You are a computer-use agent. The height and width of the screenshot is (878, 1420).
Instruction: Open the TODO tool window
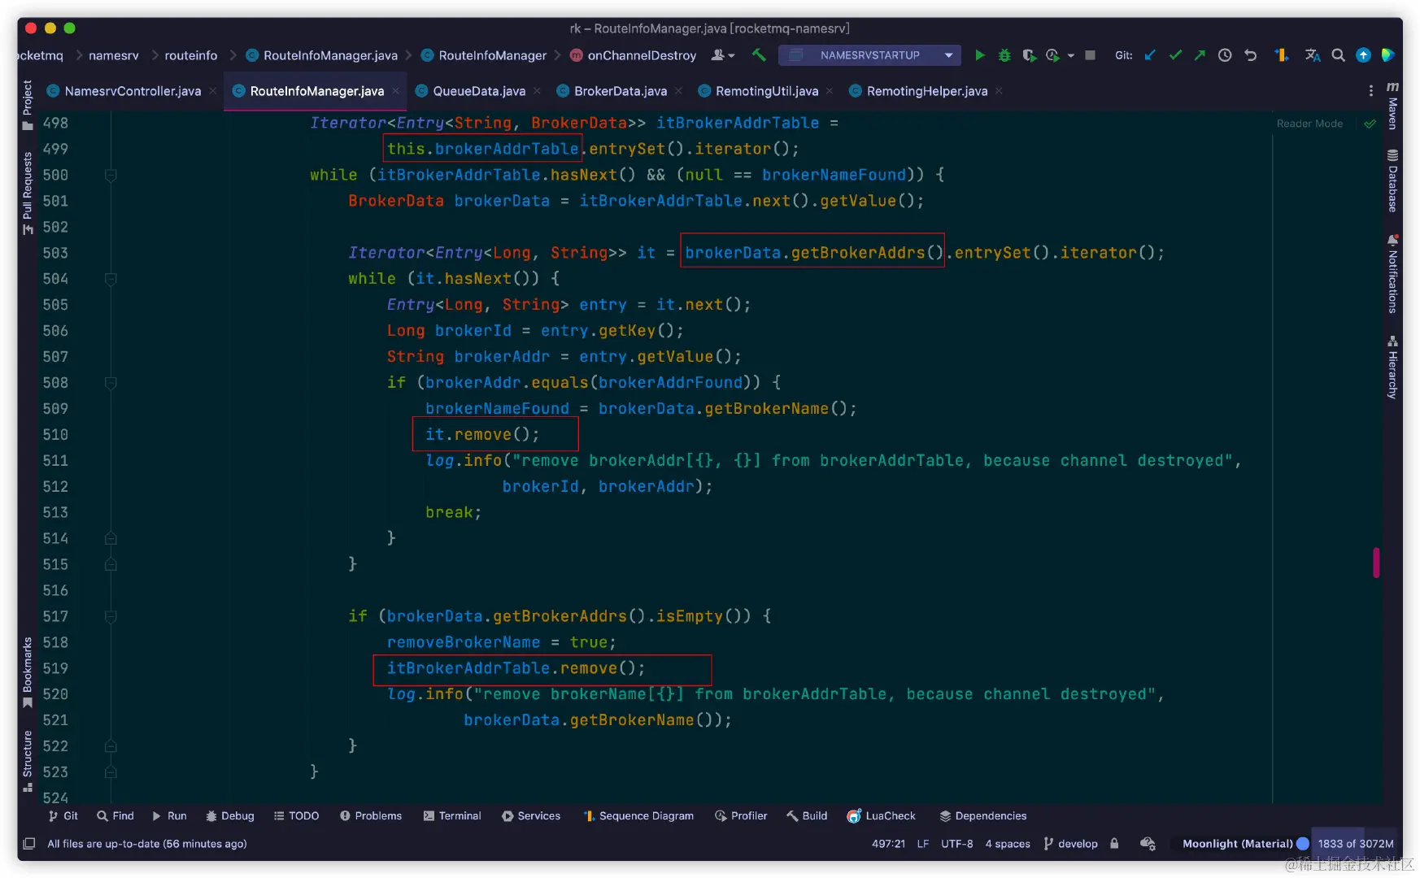pos(296,816)
